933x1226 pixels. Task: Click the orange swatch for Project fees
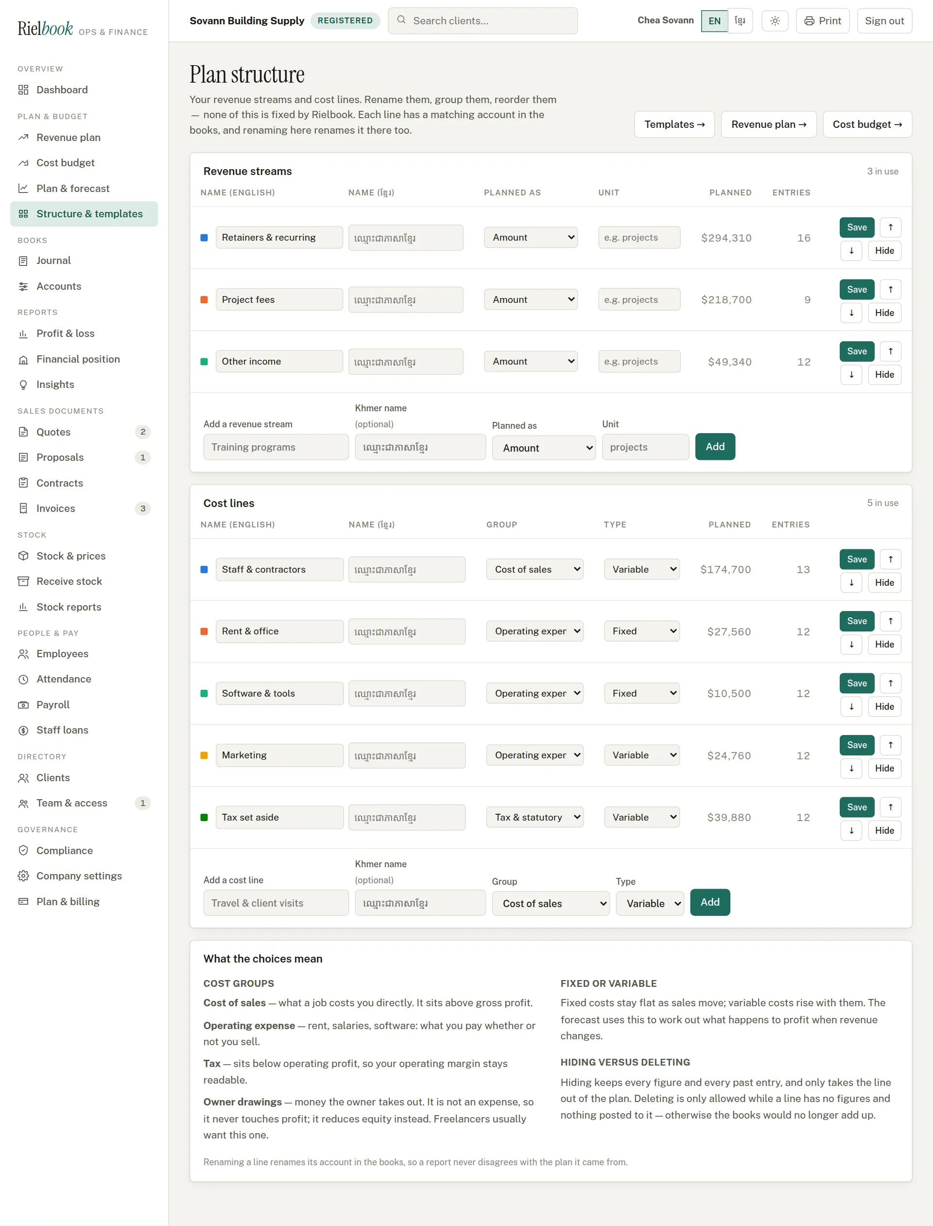coord(204,299)
